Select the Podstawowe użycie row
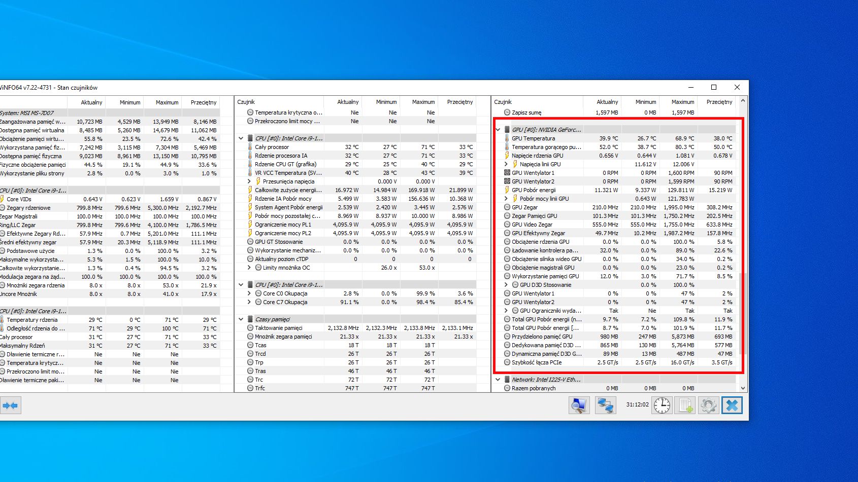This screenshot has width=858, height=482. 110,251
